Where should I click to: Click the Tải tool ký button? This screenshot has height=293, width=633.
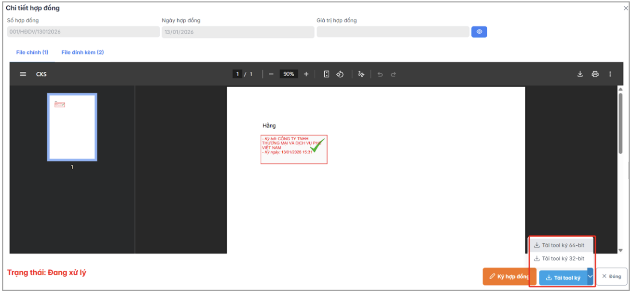563,278
